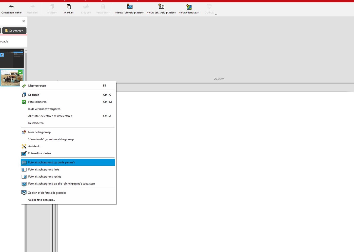Click the Plakken paste icon
Screen dimensions: 354x252
[69, 7]
